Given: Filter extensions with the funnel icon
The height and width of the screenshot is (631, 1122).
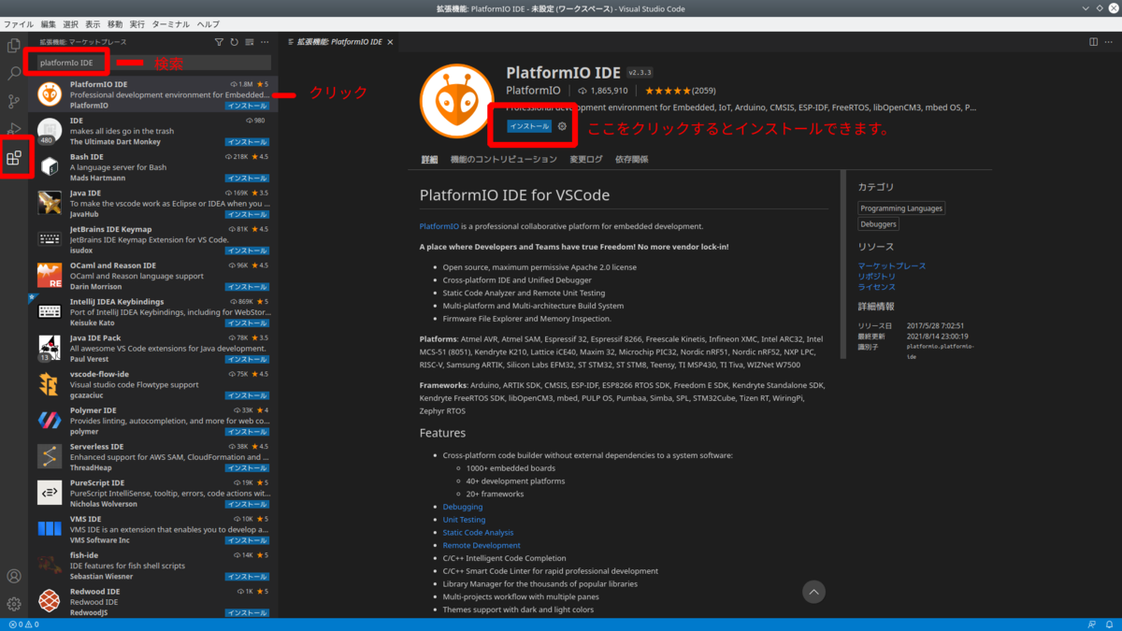Looking at the screenshot, I should pyautogui.click(x=219, y=42).
